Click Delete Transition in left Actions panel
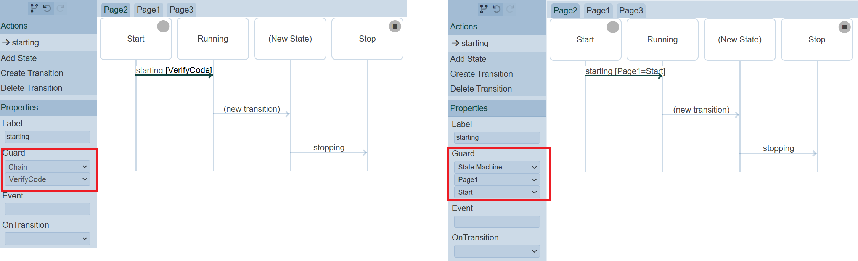Image resolution: width=858 pixels, height=261 pixels. [x=31, y=88]
